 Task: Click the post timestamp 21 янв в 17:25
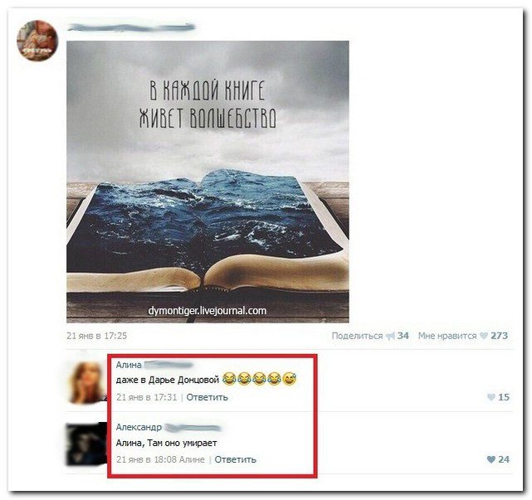click(97, 336)
